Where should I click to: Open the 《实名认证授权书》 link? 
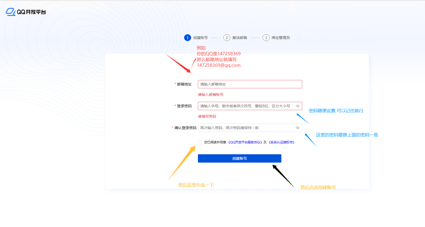coord(282,142)
